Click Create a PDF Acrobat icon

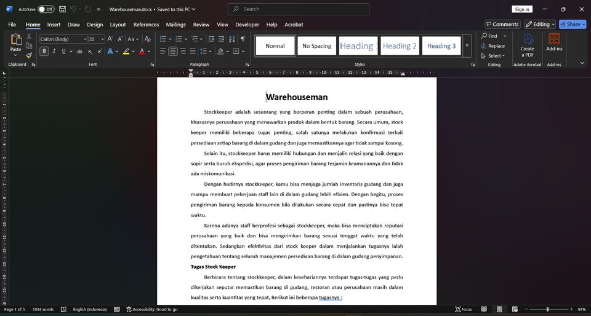528,45
